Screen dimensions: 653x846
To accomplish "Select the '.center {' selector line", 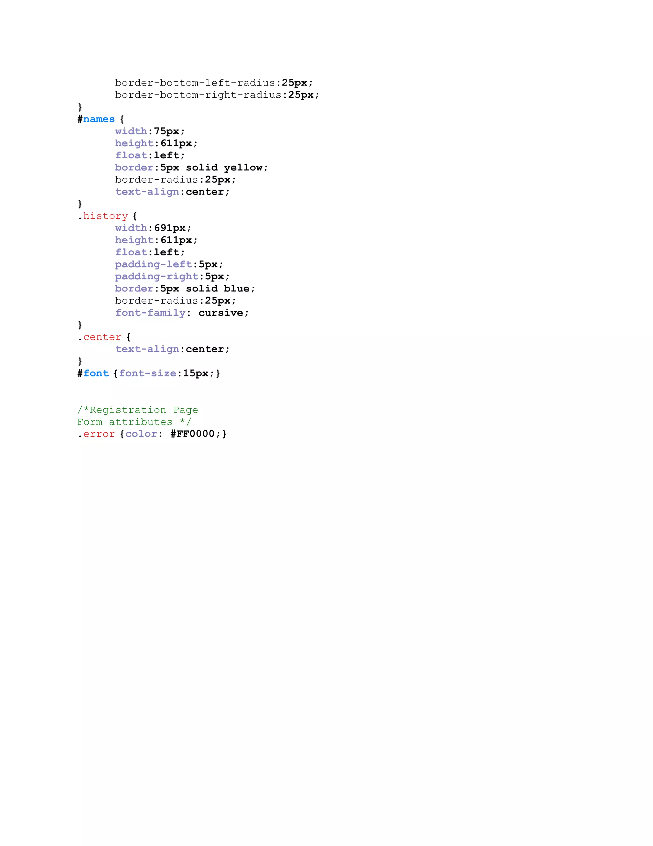I will point(104,337).
